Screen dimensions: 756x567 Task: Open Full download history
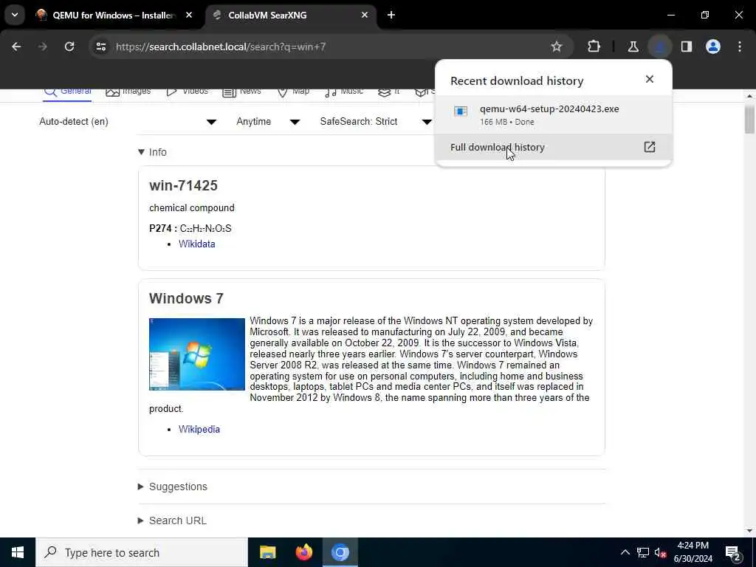(x=554, y=147)
